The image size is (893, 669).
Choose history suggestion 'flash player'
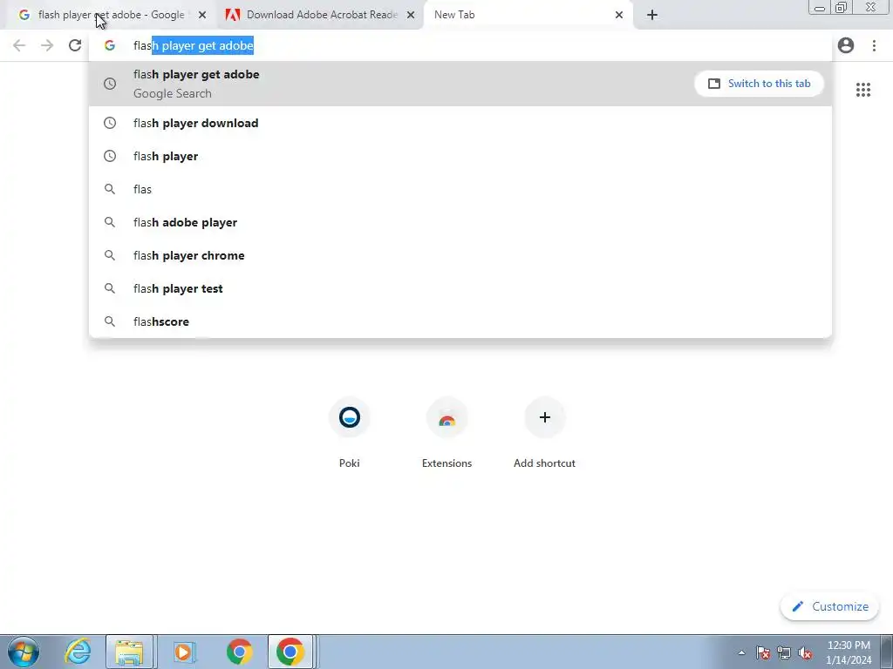point(460,156)
